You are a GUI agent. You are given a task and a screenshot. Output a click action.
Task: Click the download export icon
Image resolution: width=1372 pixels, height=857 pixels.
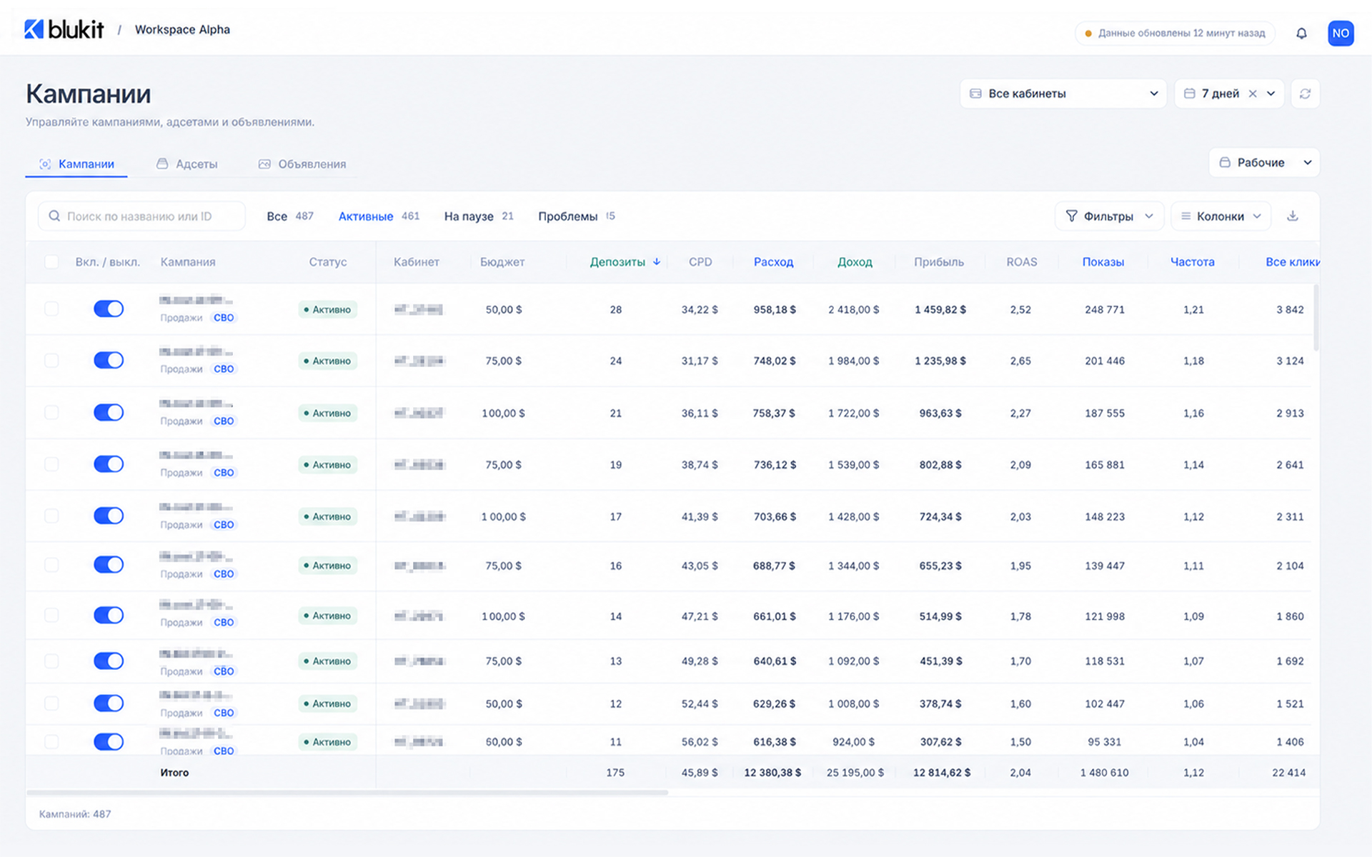(1293, 216)
